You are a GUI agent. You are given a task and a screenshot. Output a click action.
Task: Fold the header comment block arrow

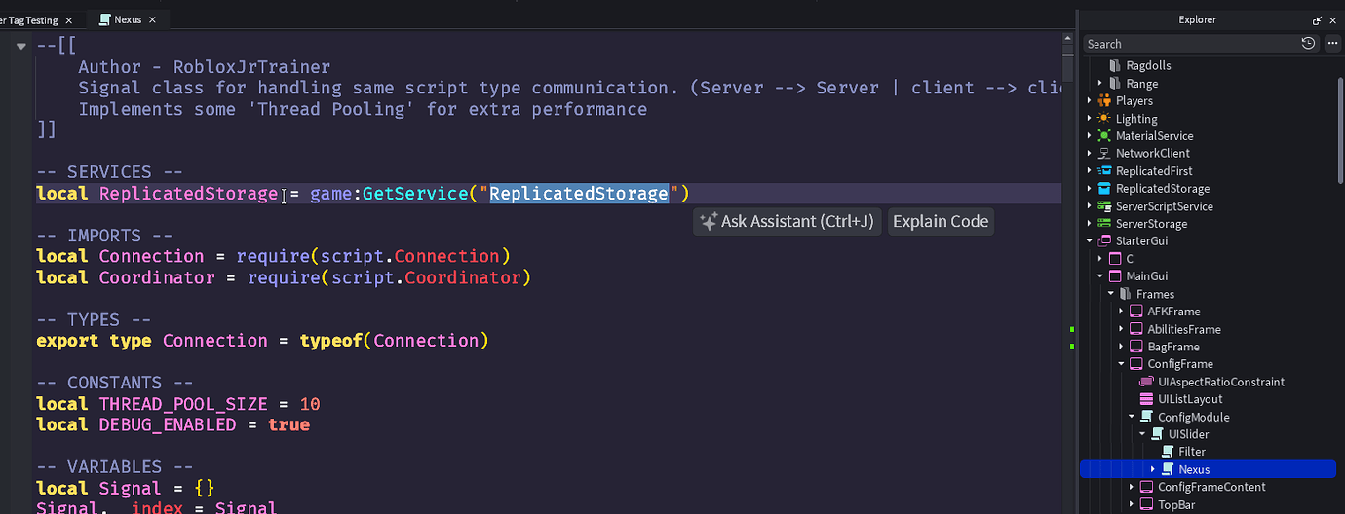(21, 46)
